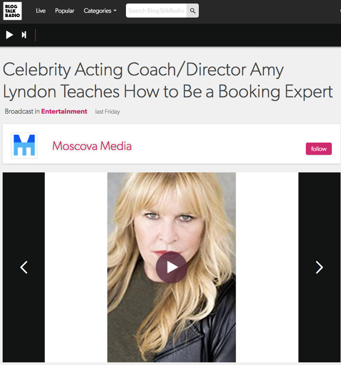Open the Moscova Media logo avatar
This screenshot has height=365, width=341.
(x=24, y=146)
